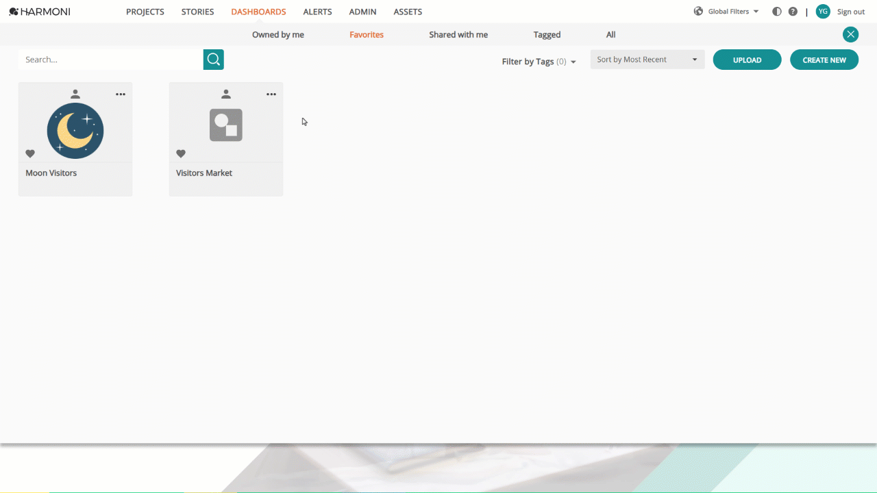Viewport: 877px width, 493px height.
Task: Open the Moon Visitors dashboard thumbnail
Action: click(x=75, y=131)
